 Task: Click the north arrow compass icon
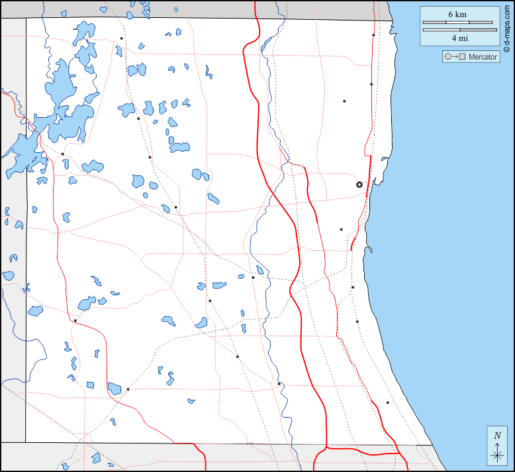[497, 454]
